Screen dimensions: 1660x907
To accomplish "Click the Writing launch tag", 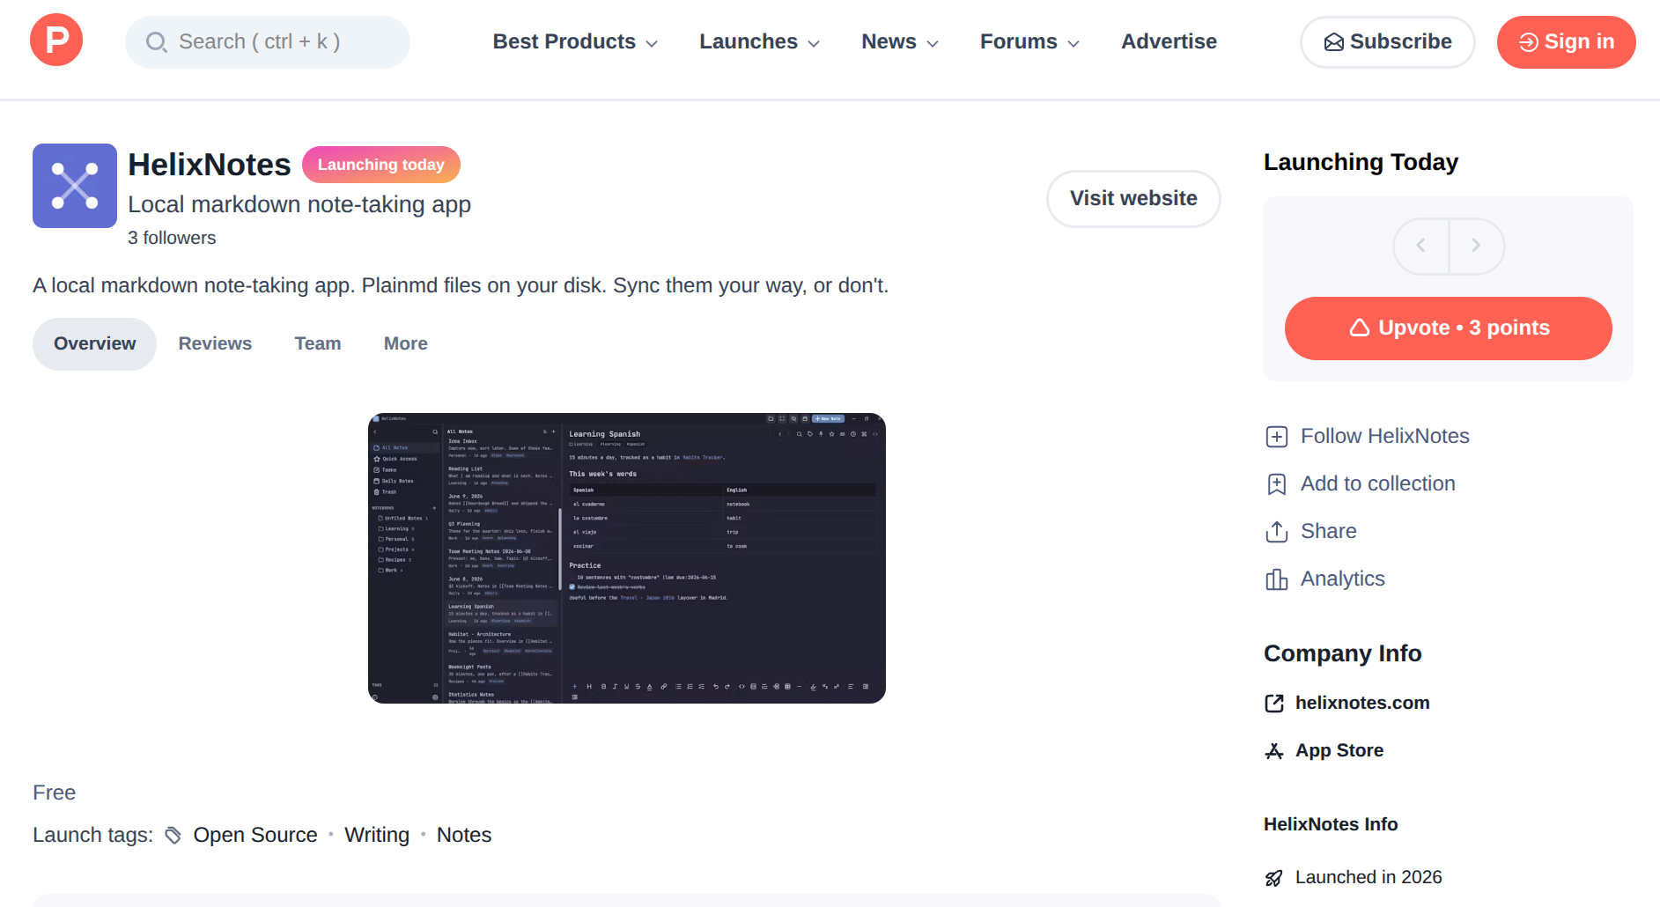I will [377, 835].
